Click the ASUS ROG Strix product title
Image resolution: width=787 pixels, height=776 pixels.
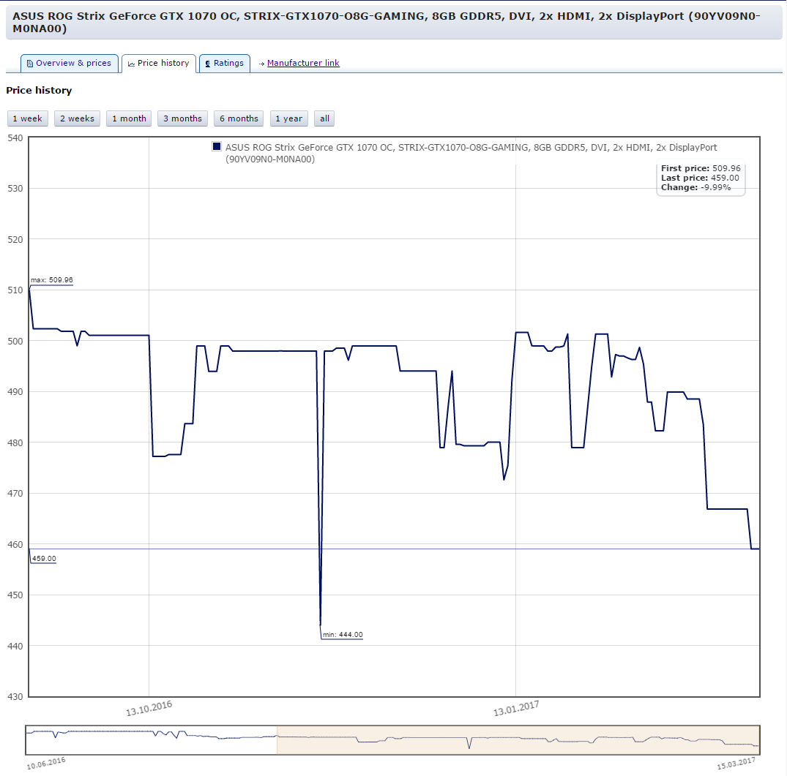[x=386, y=22]
